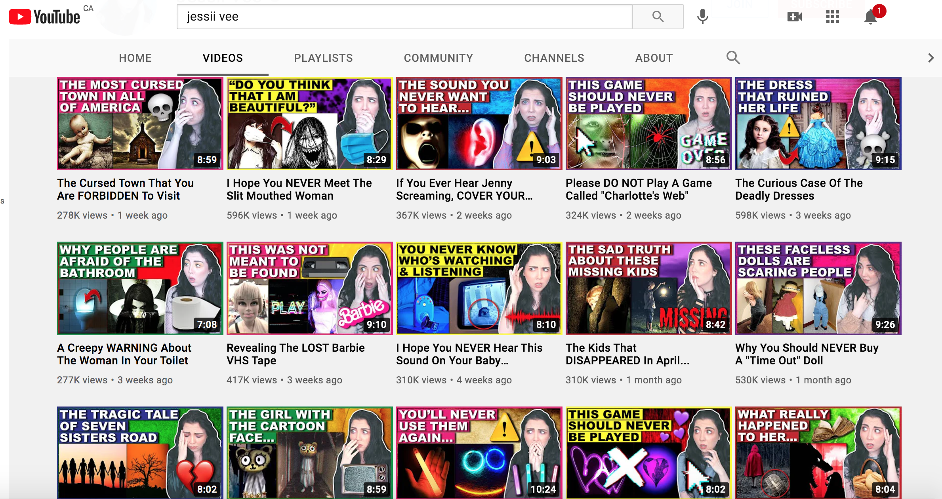942x499 pixels.
Task: Open thumbnail with purple hearts game
Action: point(649,453)
